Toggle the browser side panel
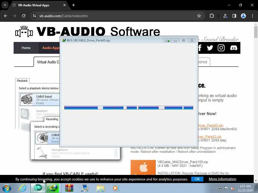 [x=234, y=16]
